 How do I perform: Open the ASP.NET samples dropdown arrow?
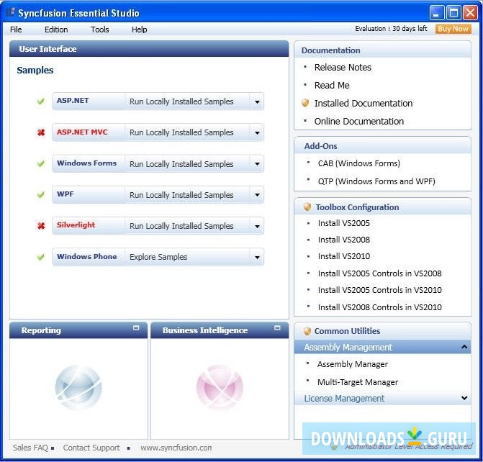tap(257, 101)
